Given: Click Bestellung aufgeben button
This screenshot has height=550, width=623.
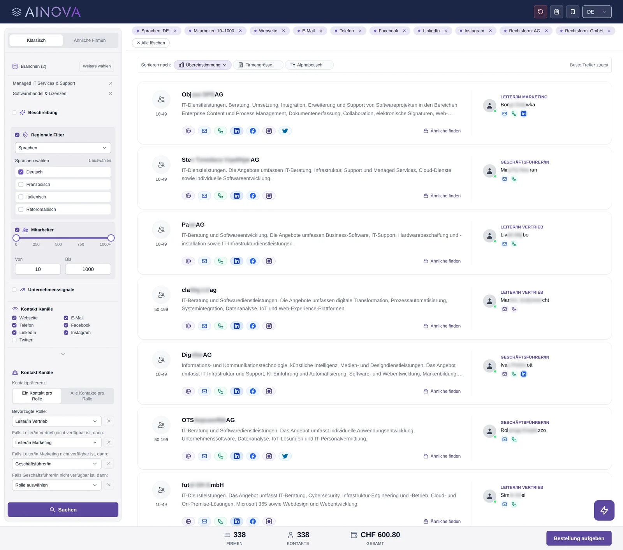Looking at the screenshot, I should point(579,538).
